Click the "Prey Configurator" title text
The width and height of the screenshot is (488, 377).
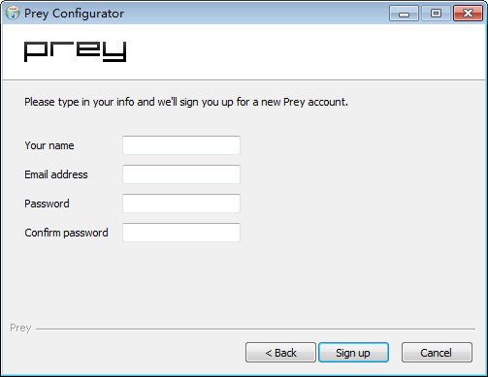(74, 14)
